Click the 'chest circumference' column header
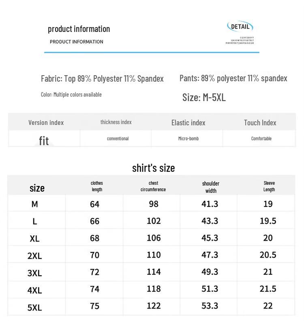 coord(153,186)
